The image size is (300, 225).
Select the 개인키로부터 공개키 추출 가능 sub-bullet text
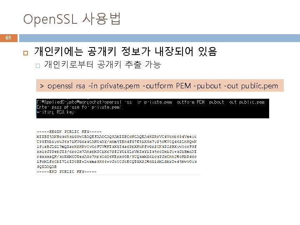point(102,65)
